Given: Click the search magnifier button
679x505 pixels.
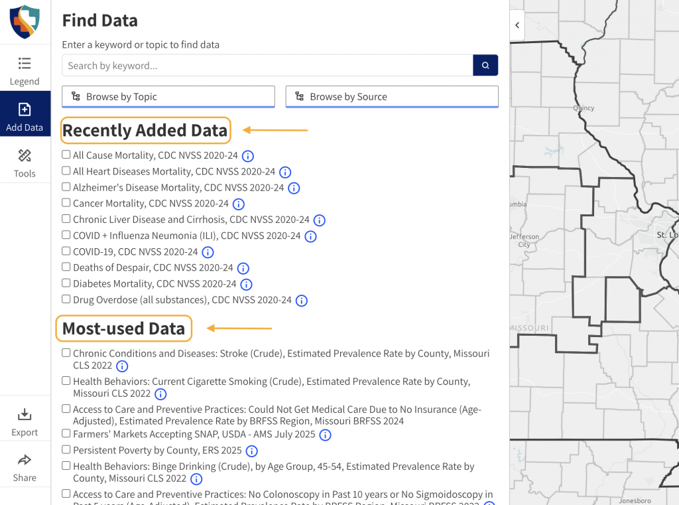Looking at the screenshot, I should (485, 66).
